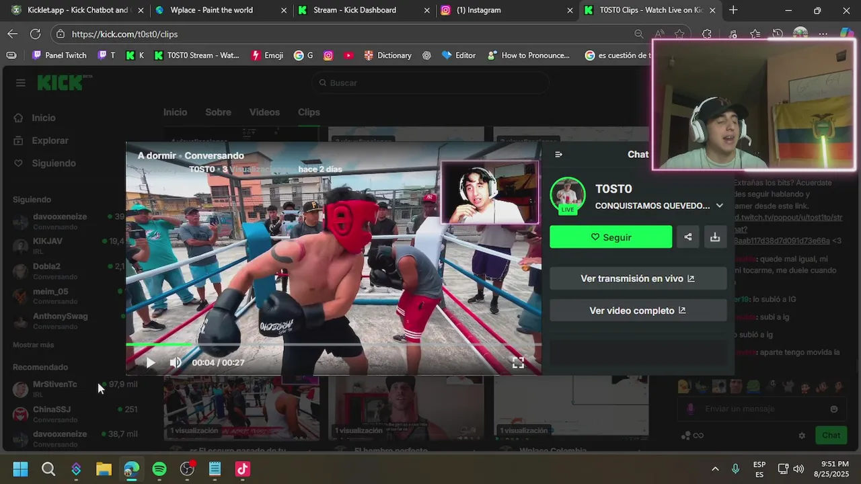Show hidden system tray icons chevron
Viewport: 861px width, 484px height.
point(715,469)
